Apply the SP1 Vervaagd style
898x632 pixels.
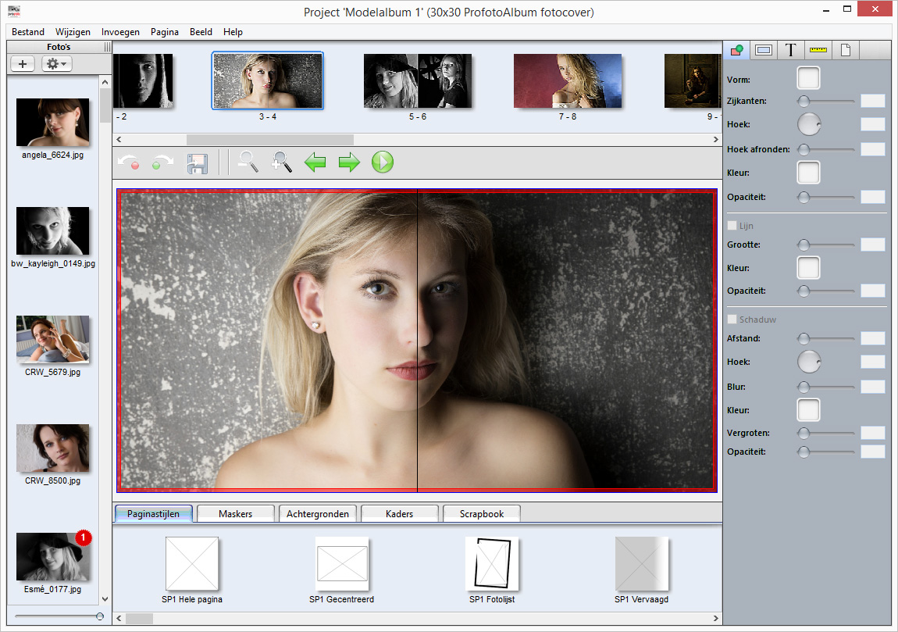point(641,563)
